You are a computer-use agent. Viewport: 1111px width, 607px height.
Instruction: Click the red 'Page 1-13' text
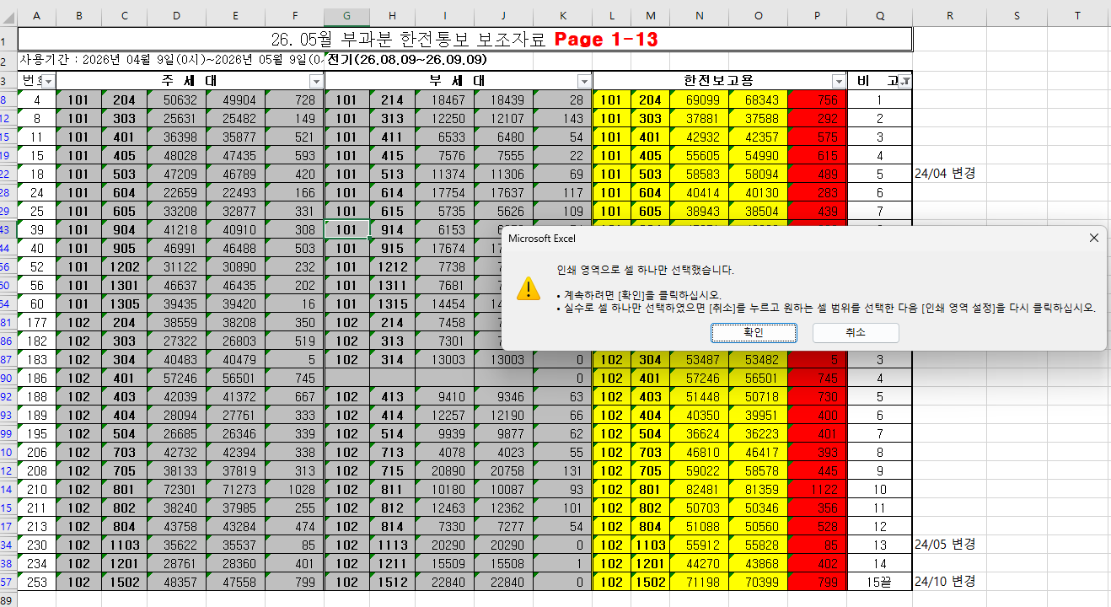click(605, 40)
